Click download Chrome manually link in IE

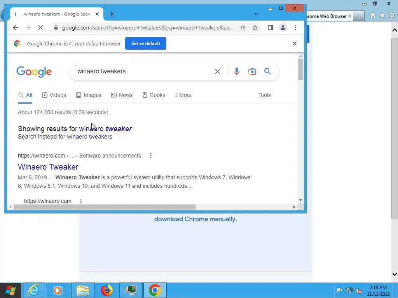196,219
